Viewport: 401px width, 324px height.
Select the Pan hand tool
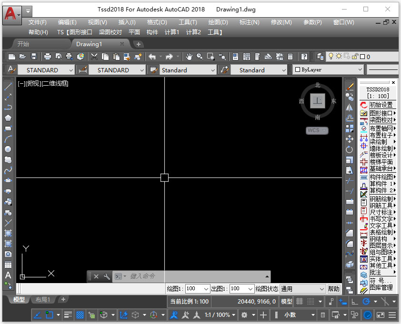pyautogui.click(x=189, y=57)
